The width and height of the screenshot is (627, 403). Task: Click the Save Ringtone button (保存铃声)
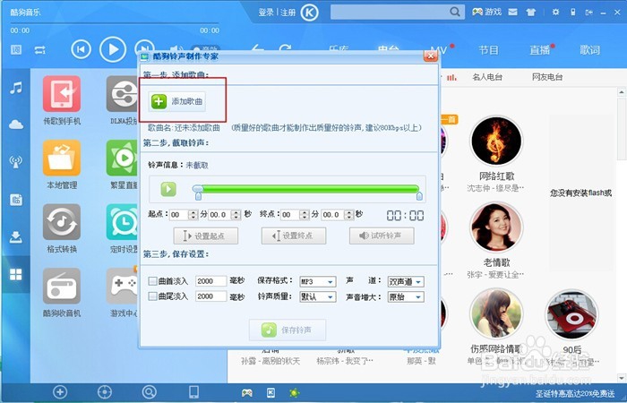[288, 330]
